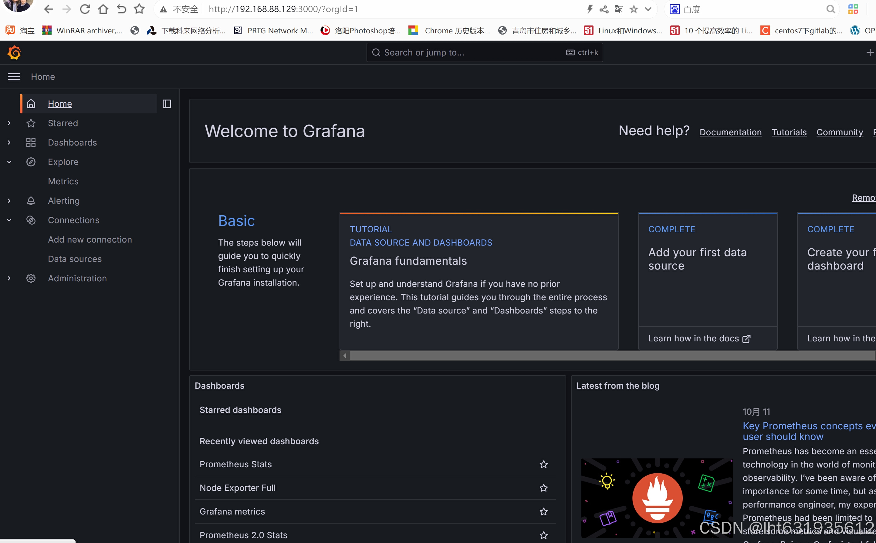Star the Node Exporter Full dashboard

pos(543,488)
